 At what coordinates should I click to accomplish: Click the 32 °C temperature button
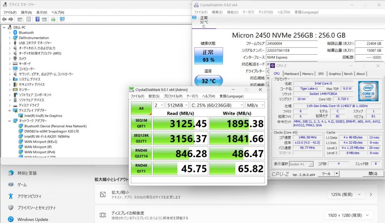tap(208, 81)
